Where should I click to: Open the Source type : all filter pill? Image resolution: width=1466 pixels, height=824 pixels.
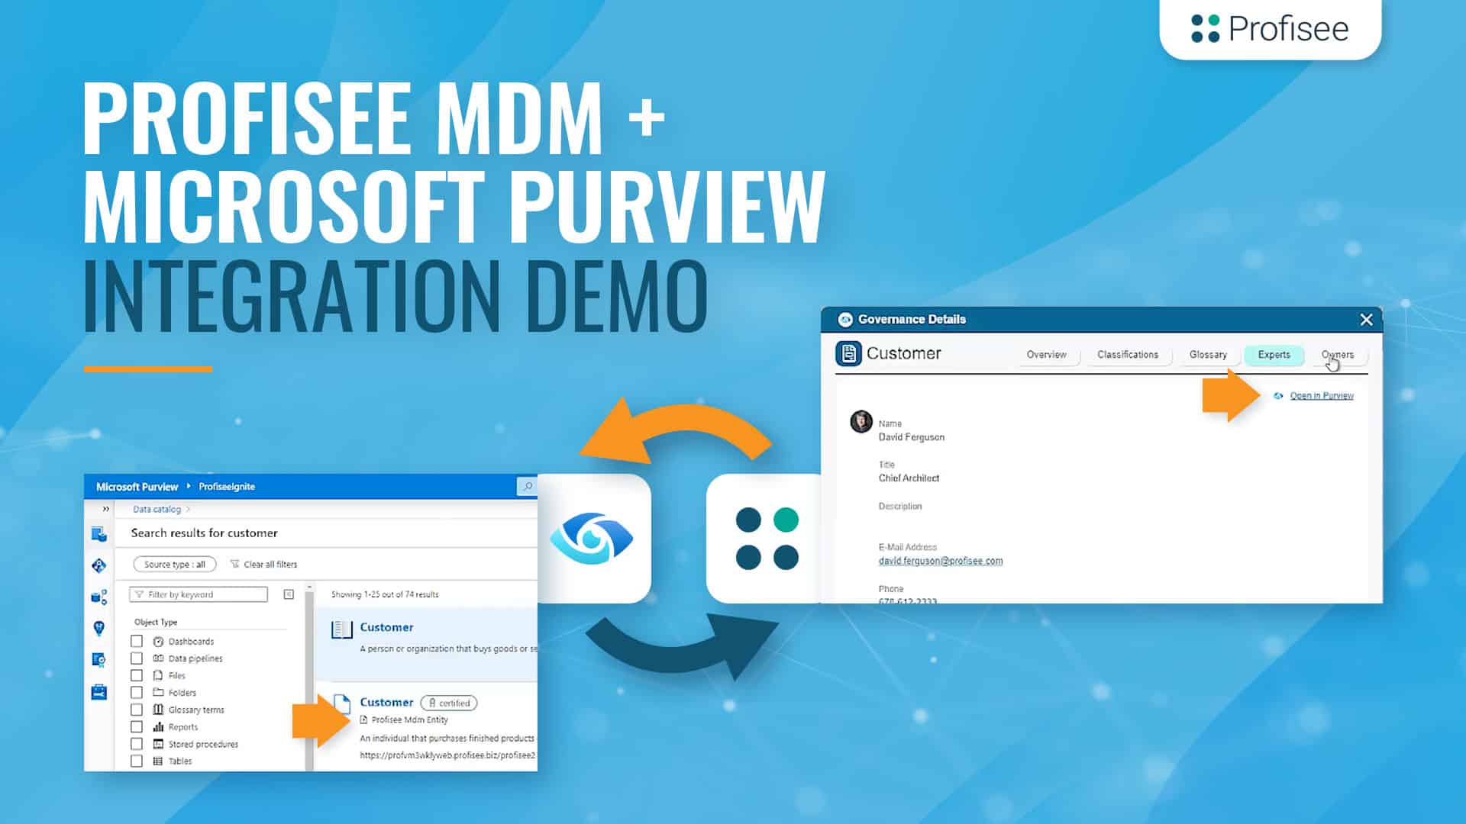pyautogui.click(x=175, y=565)
